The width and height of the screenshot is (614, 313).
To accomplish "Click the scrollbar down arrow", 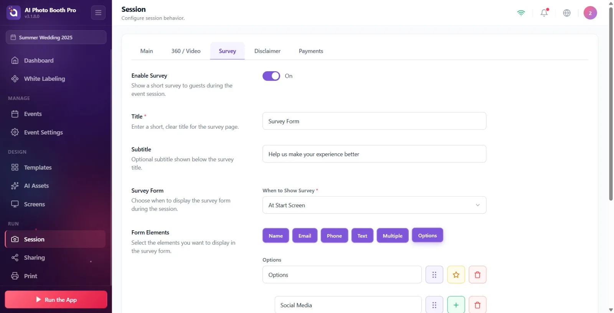I will pos(611,310).
